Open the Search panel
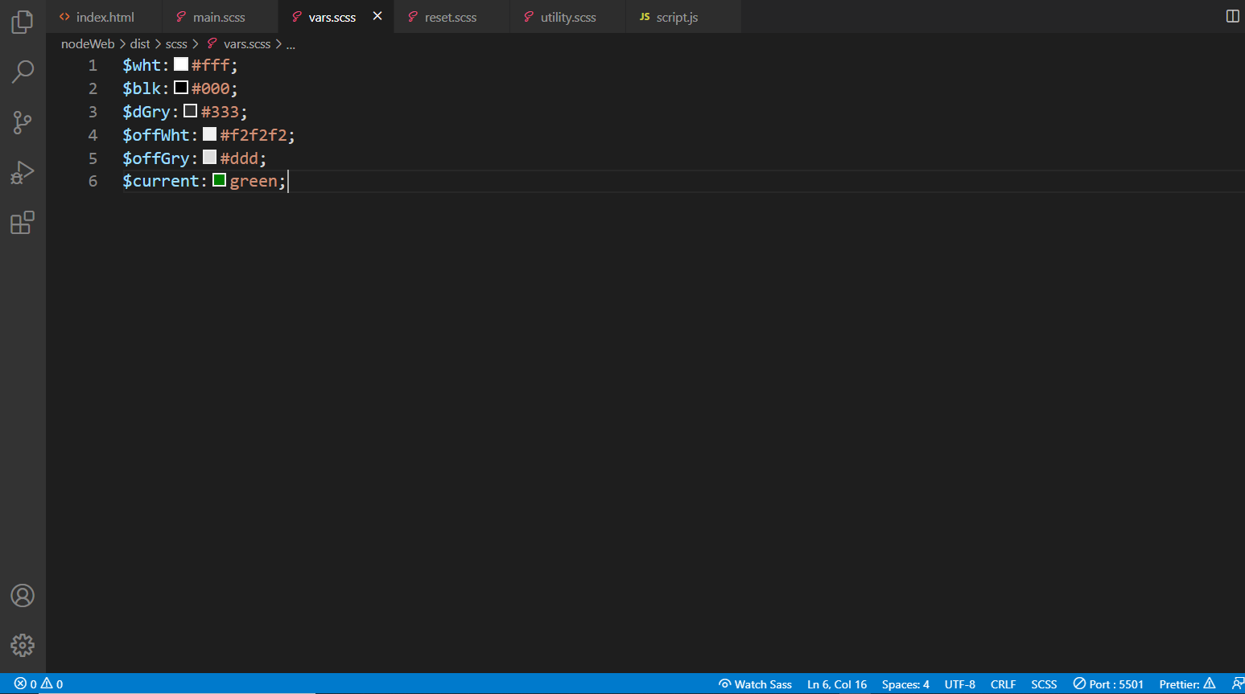Screen dimensions: 1245x694 pyautogui.click(x=22, y=72)
